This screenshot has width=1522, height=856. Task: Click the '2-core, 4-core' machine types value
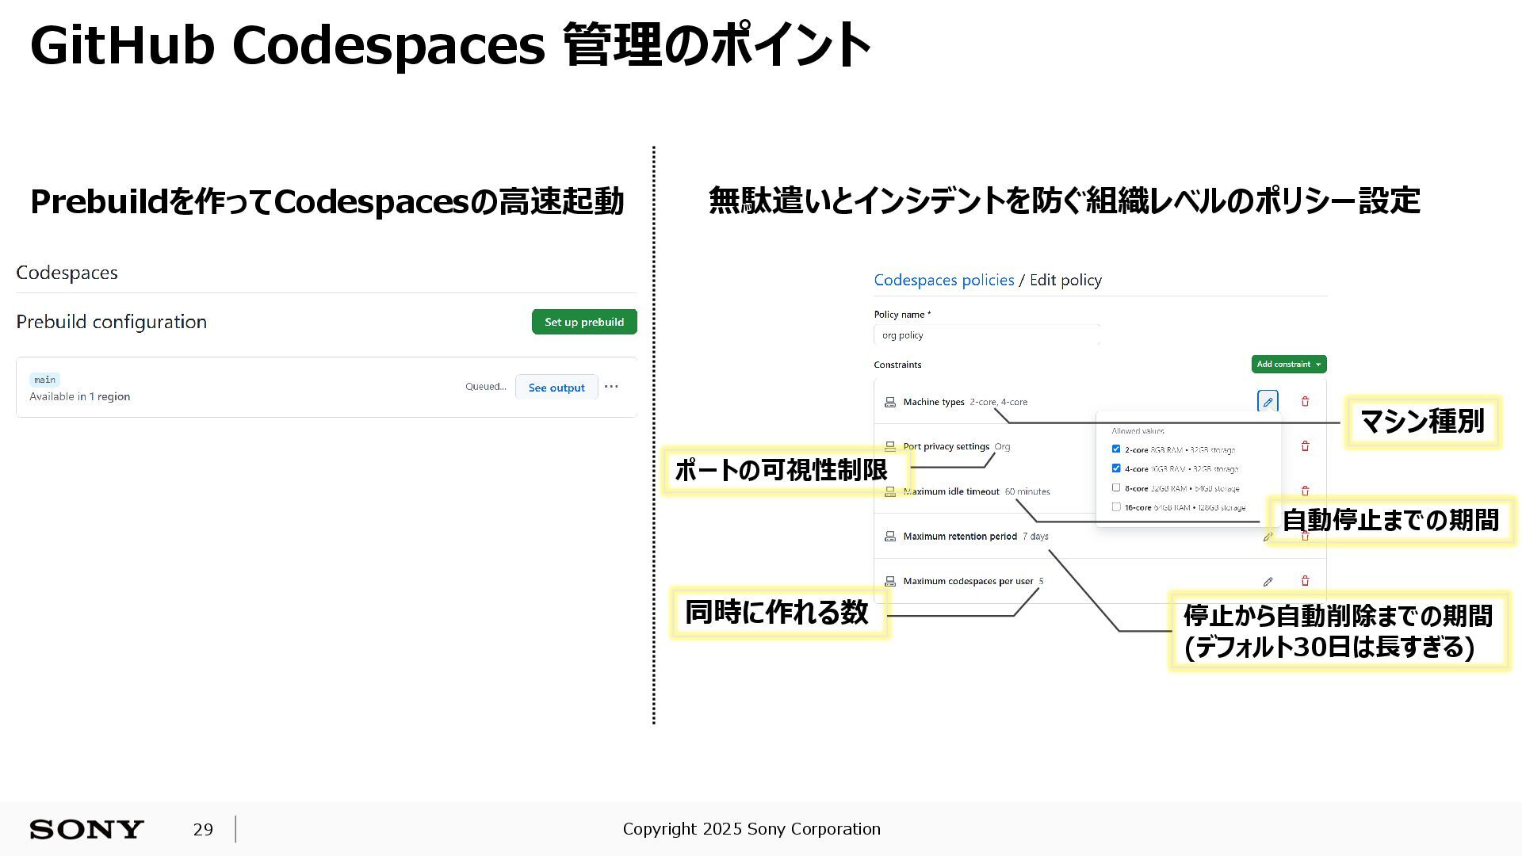coord(998,402)
